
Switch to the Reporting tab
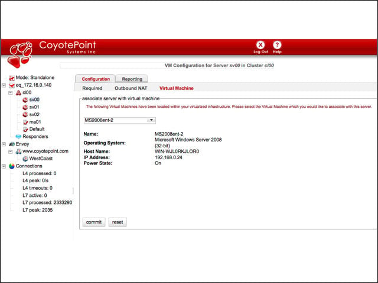pos(132,79)
